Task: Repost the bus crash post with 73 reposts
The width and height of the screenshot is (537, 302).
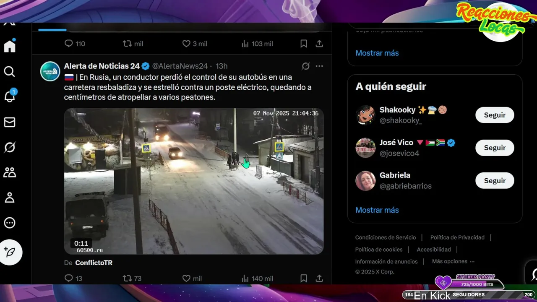Action: [127, 279]
